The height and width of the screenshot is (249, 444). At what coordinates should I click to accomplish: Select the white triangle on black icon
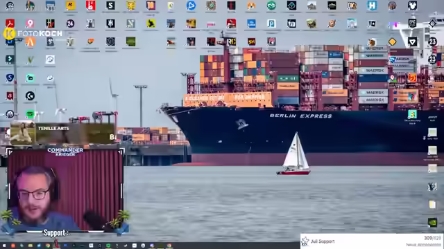click(x=412, y=41)
